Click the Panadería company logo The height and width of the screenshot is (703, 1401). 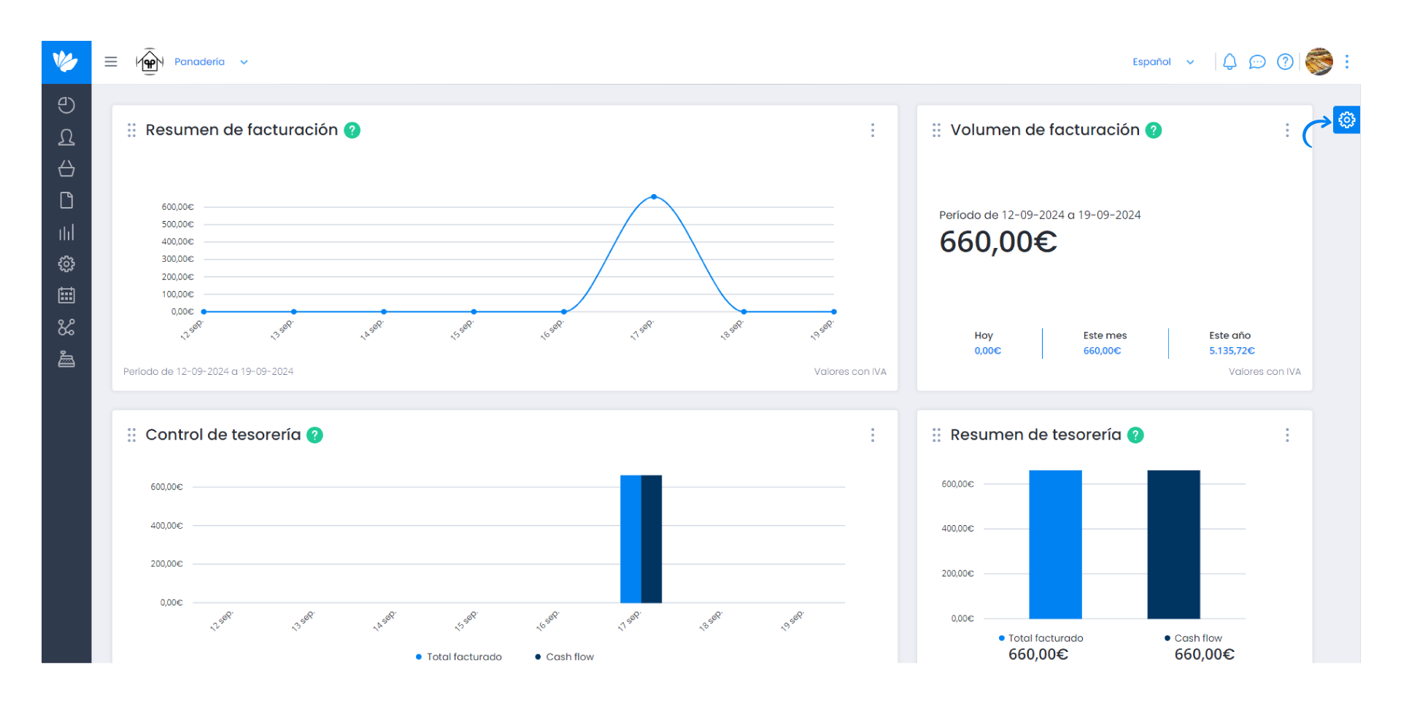click(150, 62)
